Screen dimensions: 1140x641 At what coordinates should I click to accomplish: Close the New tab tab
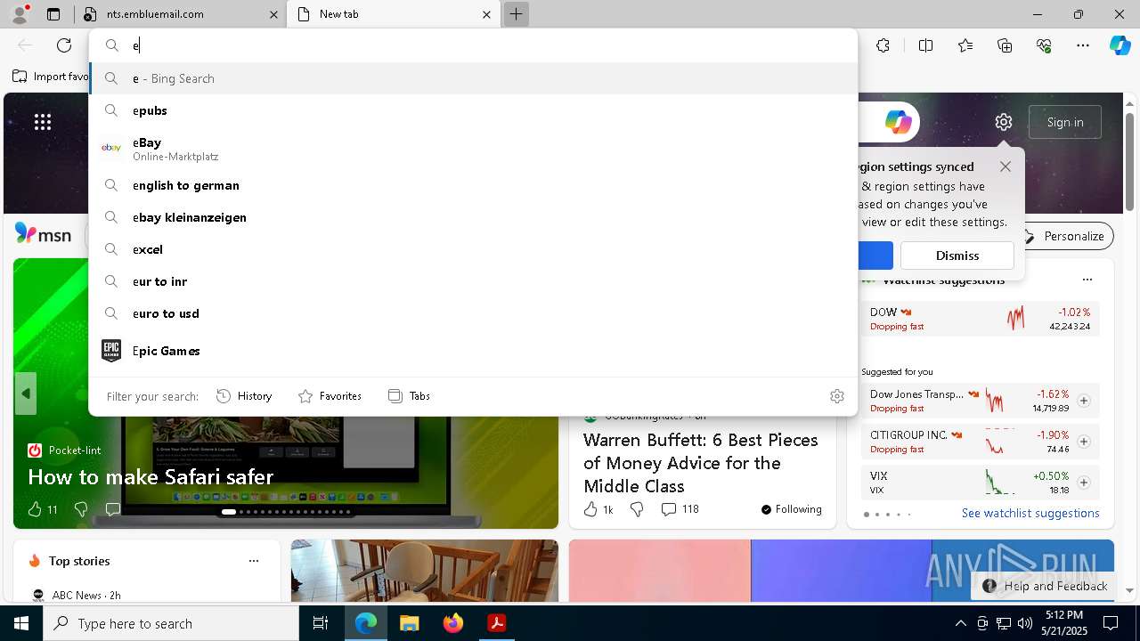click(x=486, y=14)
